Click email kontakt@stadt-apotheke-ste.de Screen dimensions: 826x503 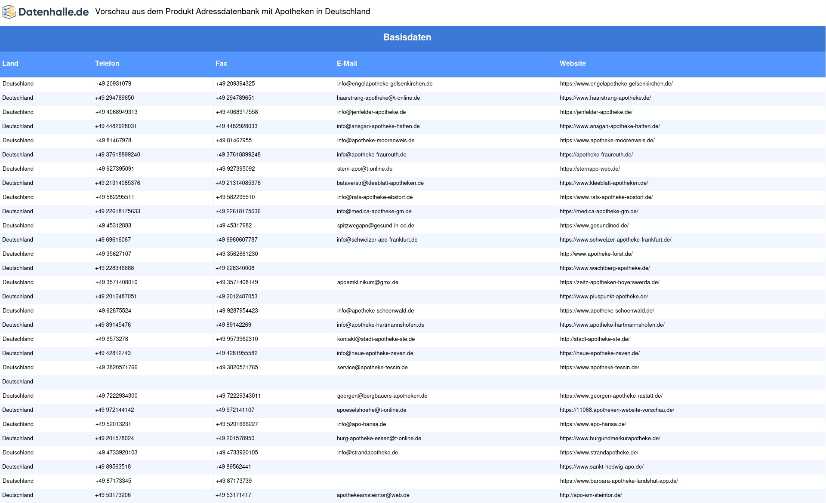click(x=376, y=339)
